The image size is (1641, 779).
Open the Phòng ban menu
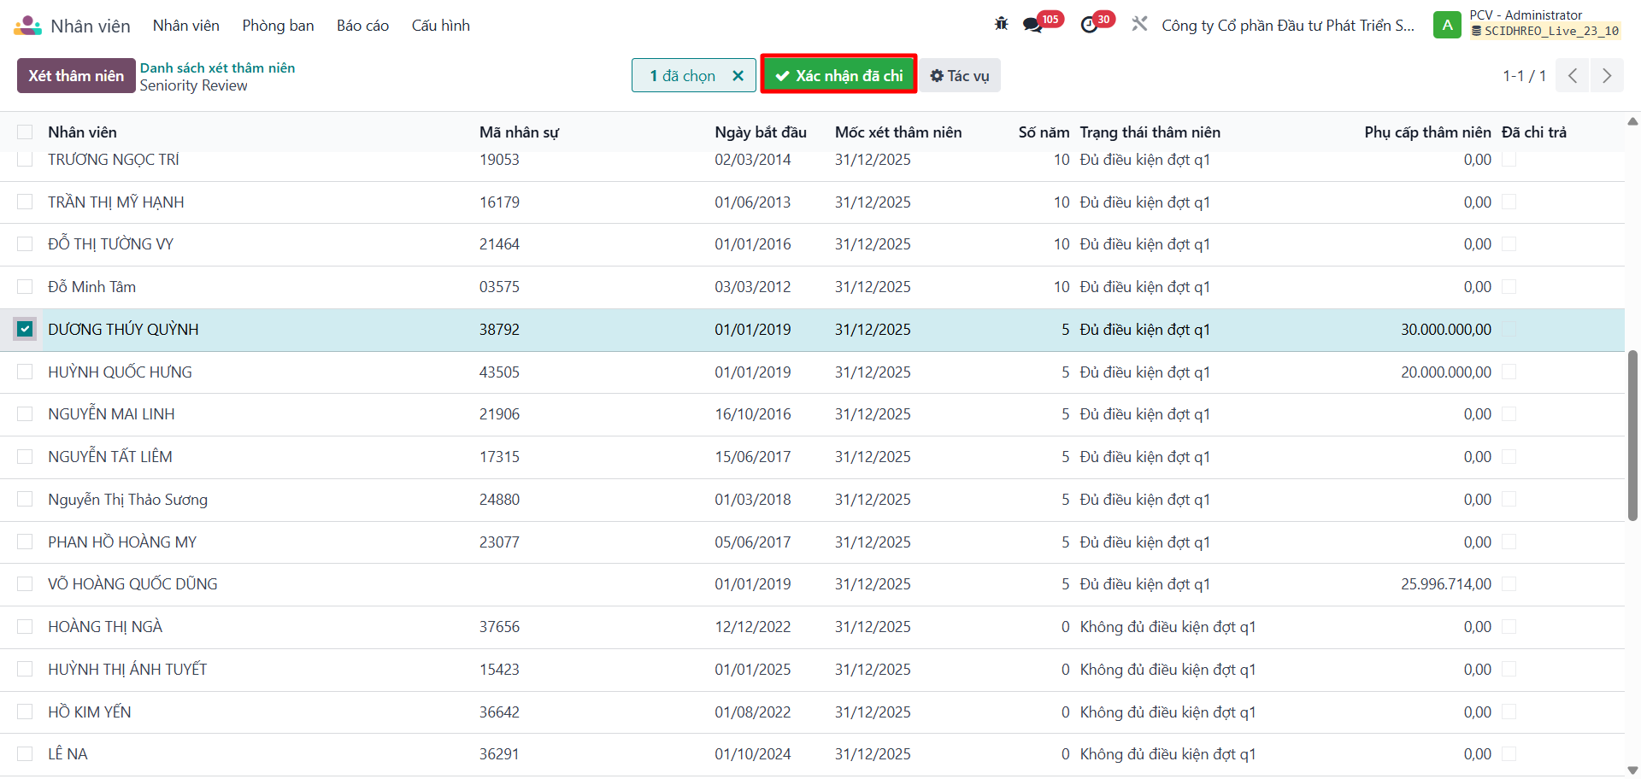[x=278, y=26]
